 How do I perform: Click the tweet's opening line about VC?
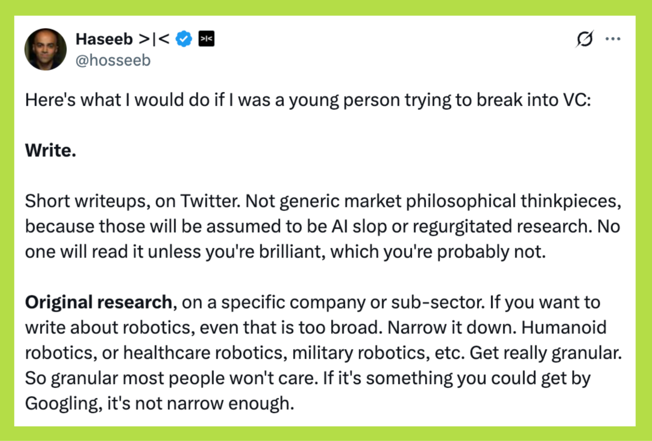coord(308,100)
